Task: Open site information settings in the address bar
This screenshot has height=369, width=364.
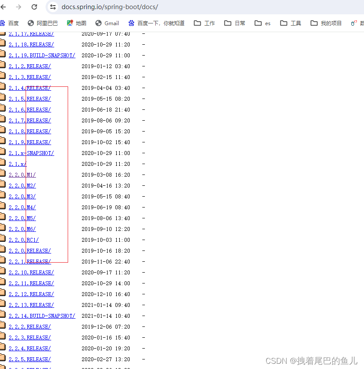Action: click(53, 7)
